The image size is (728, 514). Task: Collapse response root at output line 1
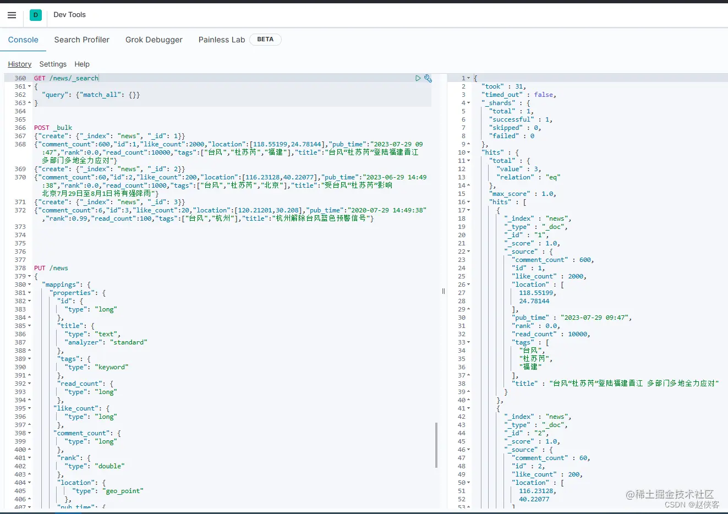point(469,78)
